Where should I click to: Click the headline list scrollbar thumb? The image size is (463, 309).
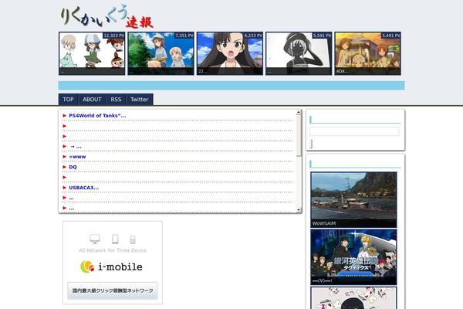click(299, 135)
